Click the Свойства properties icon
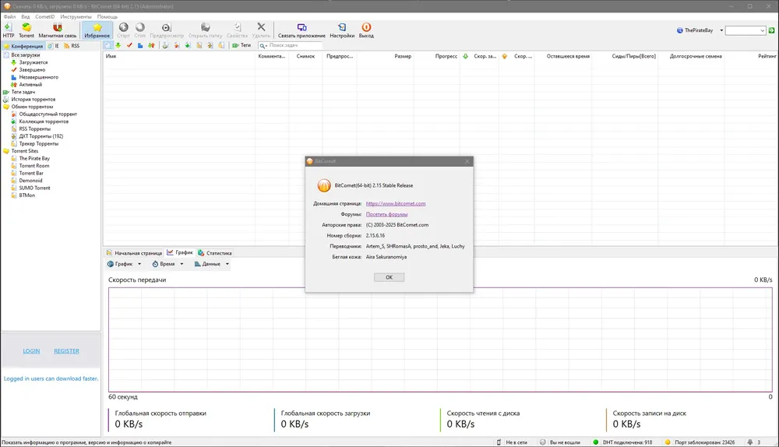Image resolution: width=779 pixels, height=447 pixels. (x=237, y=30)
